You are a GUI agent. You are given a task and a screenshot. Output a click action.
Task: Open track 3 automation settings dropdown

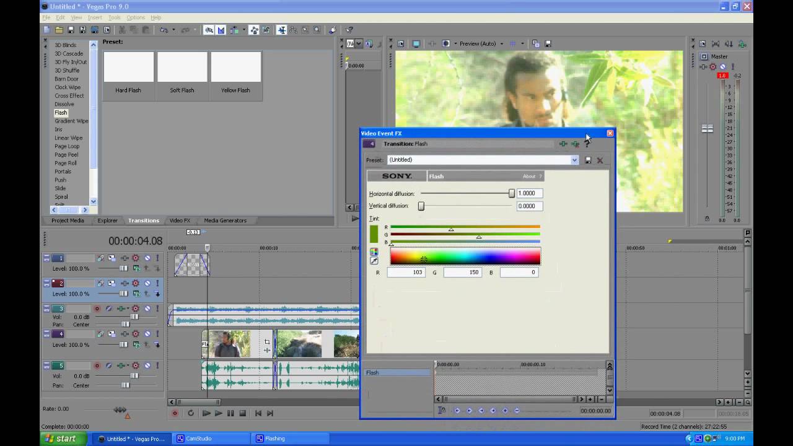click(136, 308)
